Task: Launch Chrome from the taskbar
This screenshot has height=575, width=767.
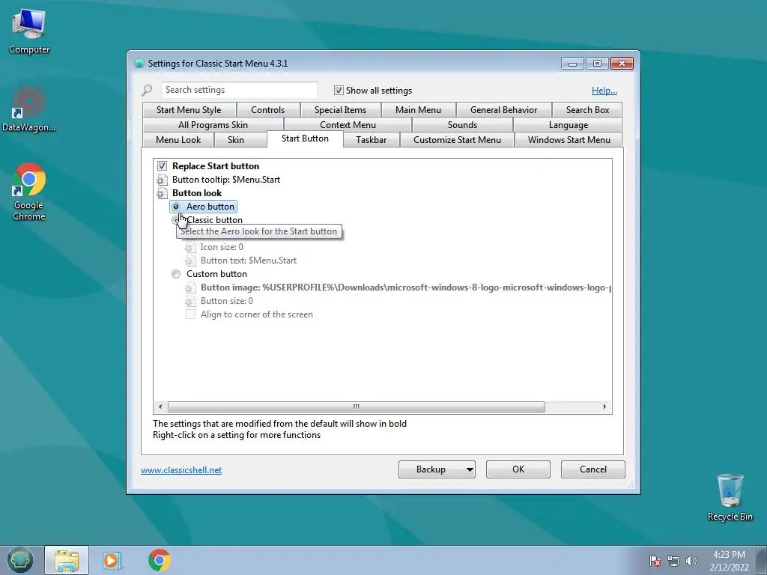Action: tap(159, 560)
